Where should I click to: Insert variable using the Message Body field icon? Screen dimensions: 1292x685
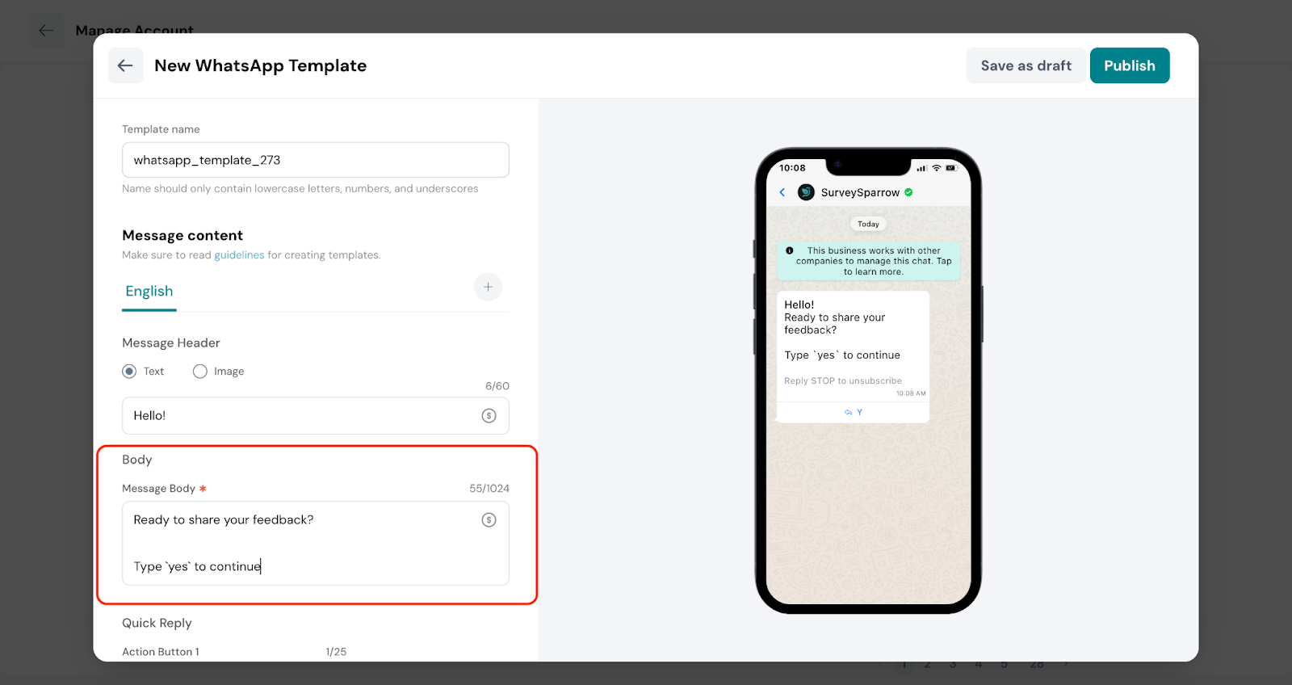point(489,519)
